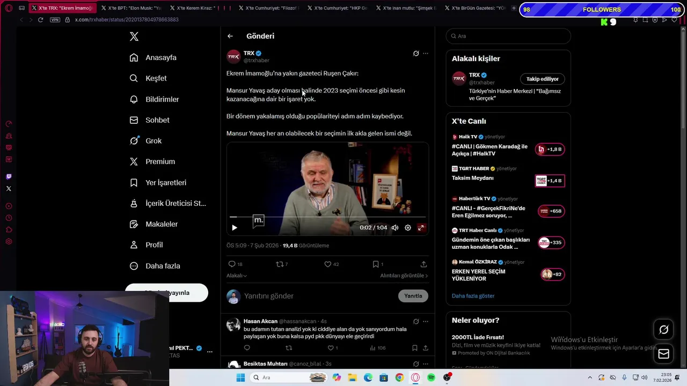The height and width of the screenshot is (386, 687).
Task: Go back with the Gönderi arrow
Action: [230, 36]
